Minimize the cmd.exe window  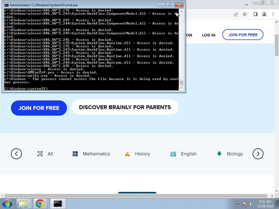click(x=161, y=5)
